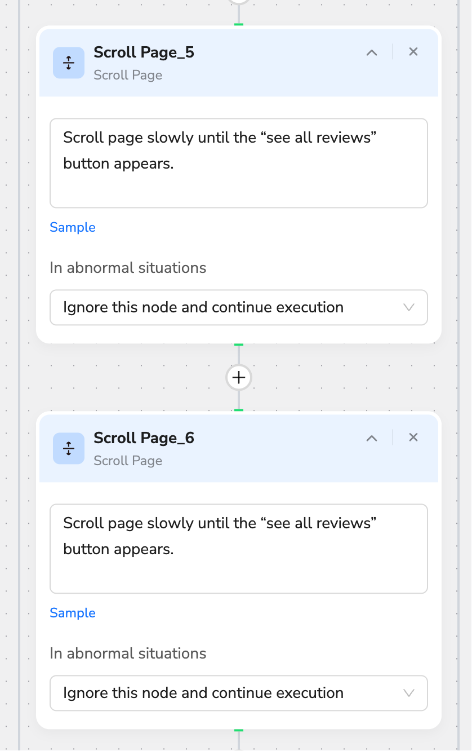
Task: Click the dropdown chevron in Scroll Page_6
Action: pyautogui.click(x=409, y=693)
